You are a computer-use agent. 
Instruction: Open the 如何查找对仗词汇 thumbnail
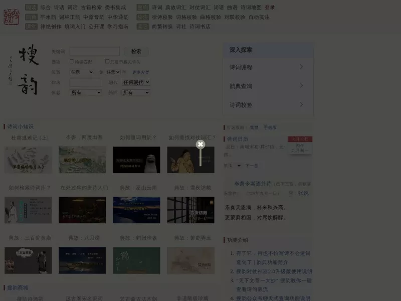[191, 160]
